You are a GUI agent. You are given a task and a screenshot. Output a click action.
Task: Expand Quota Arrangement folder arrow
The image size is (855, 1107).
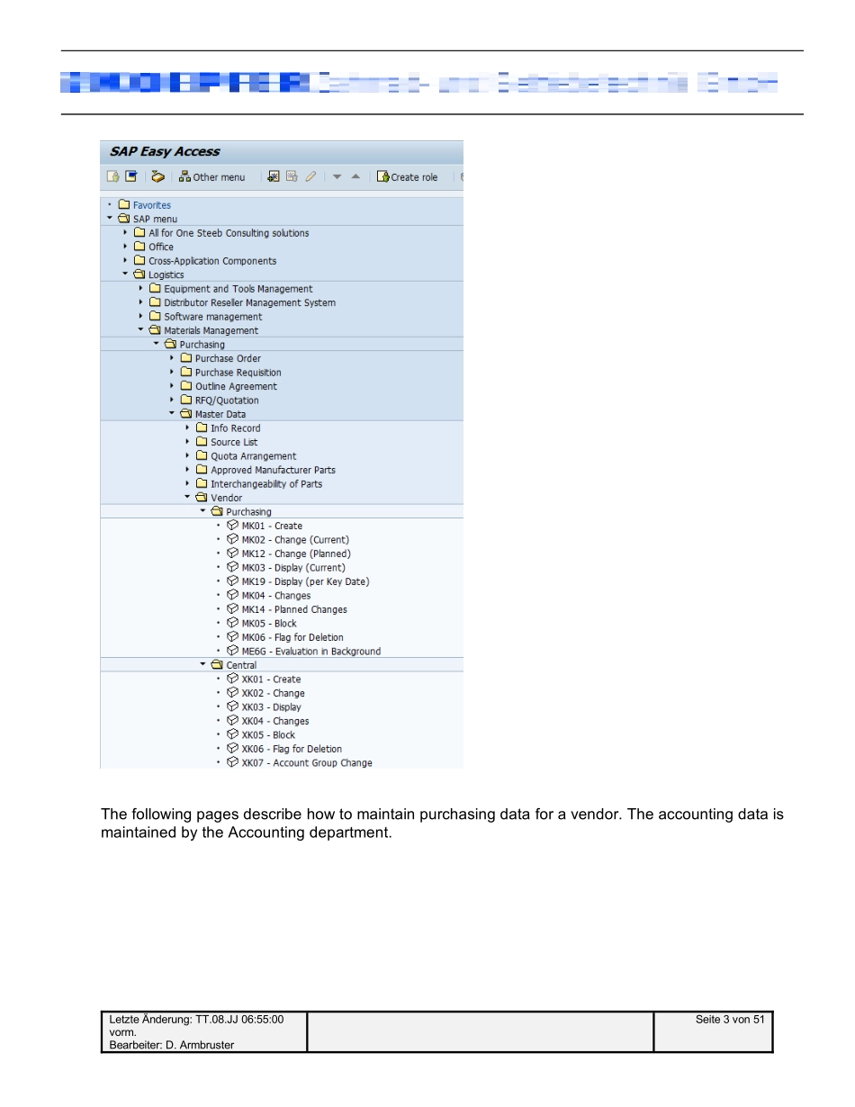tap(188, 455)
